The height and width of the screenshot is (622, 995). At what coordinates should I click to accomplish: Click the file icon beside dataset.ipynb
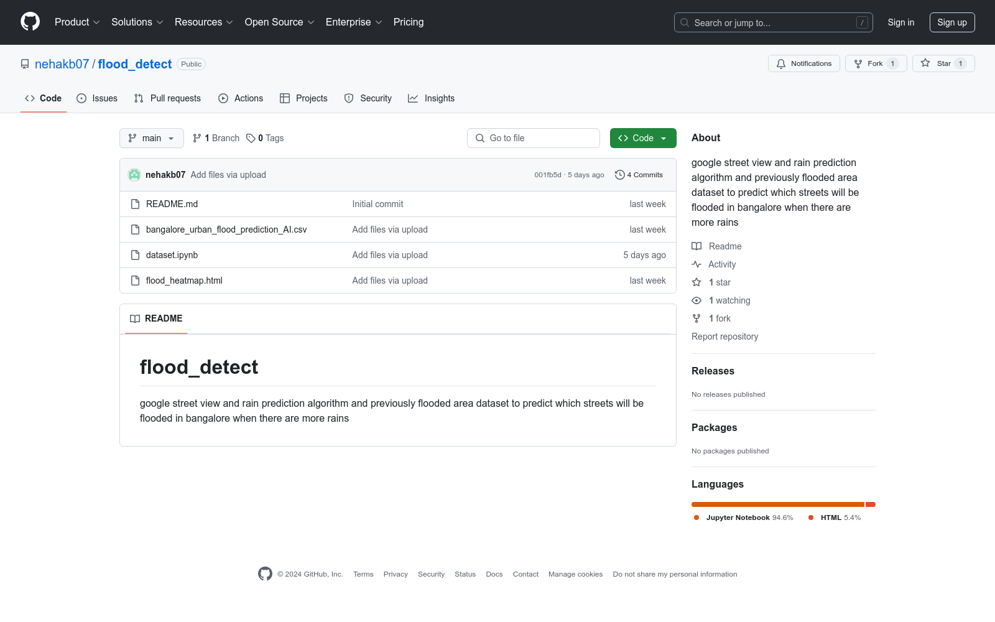point(135,255)
